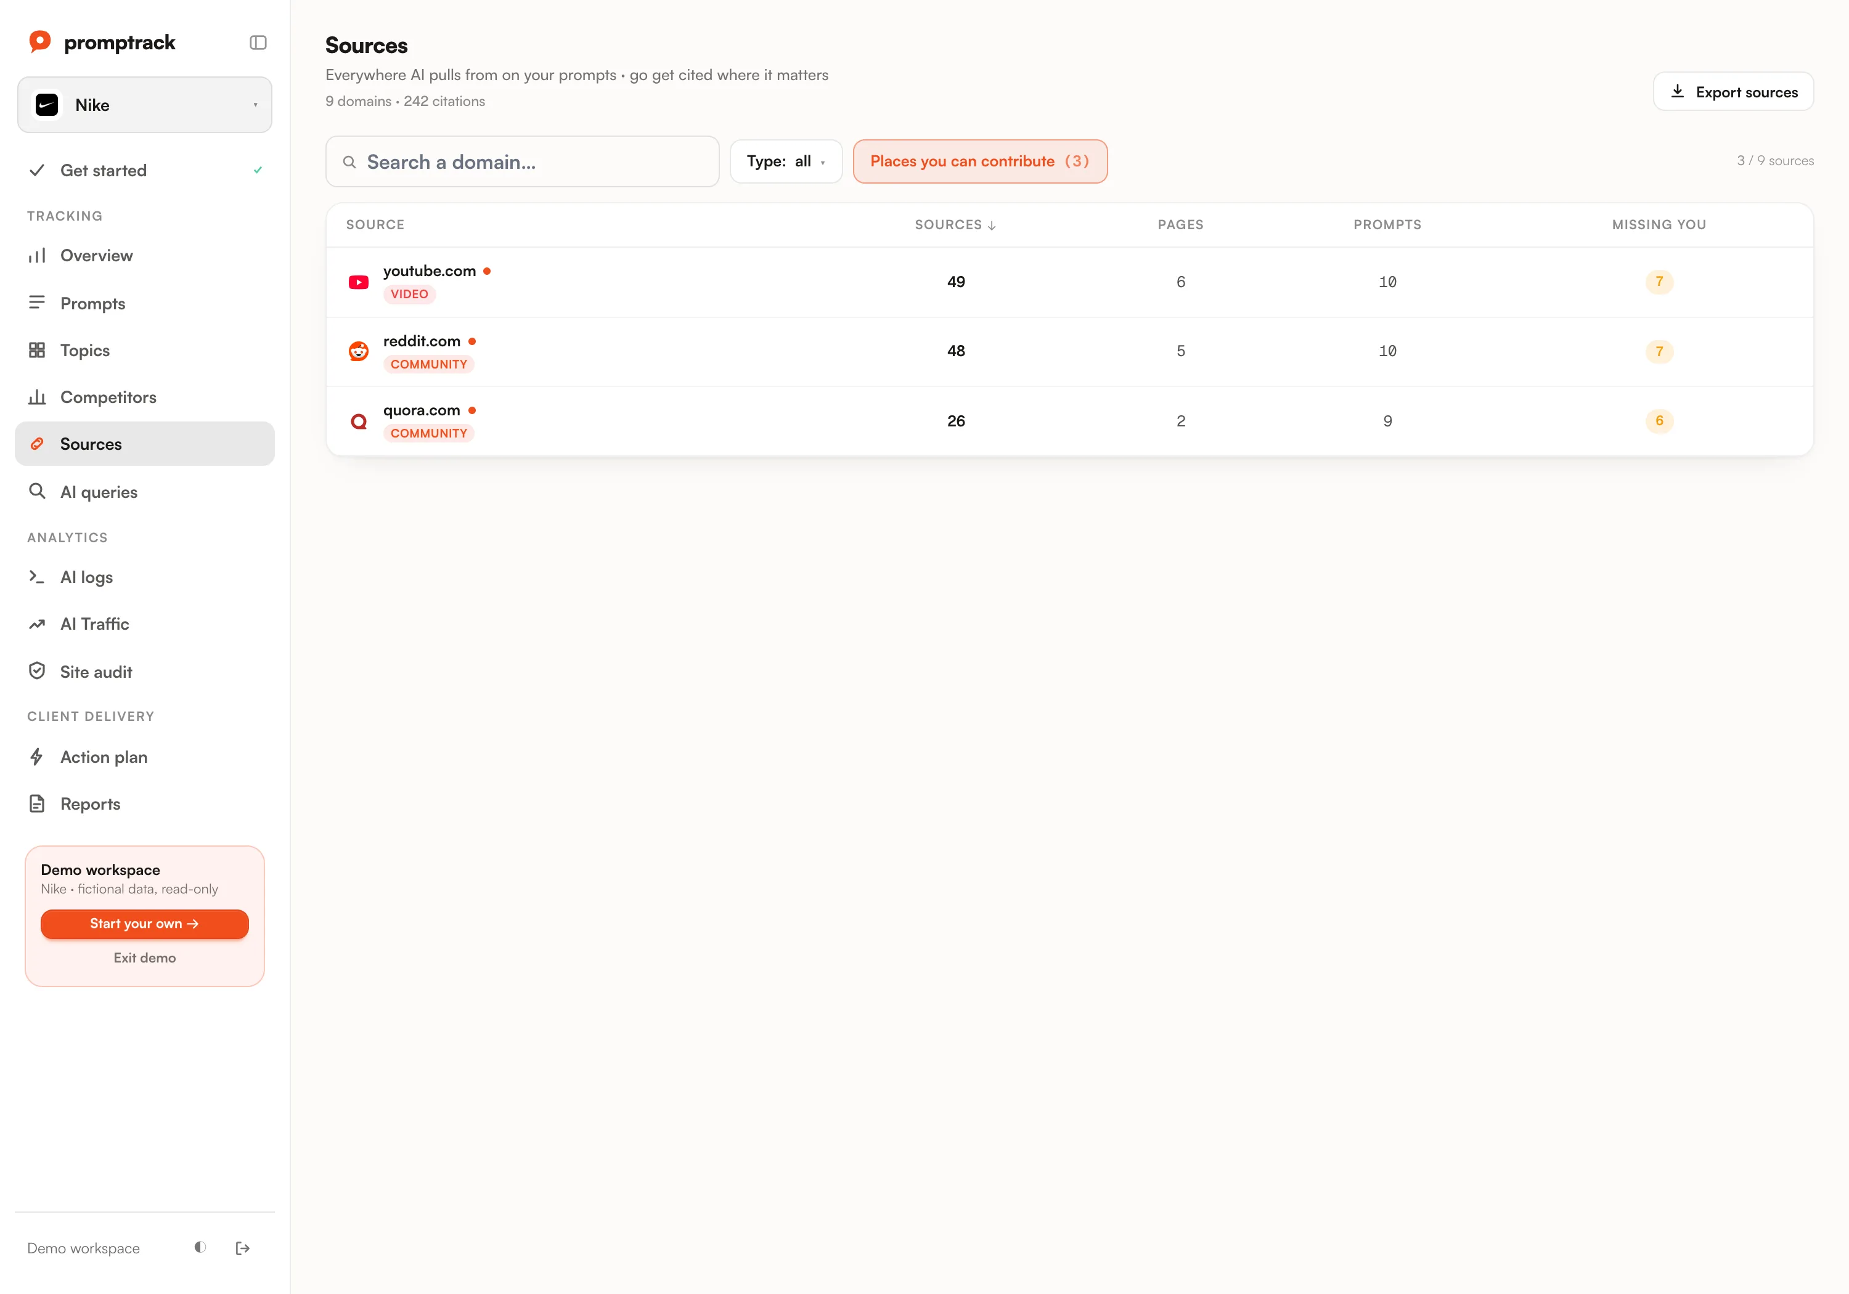The height and width of the screenshot is (1294, 1849).
Task: Open the Nike workspace dropdown
Action: pos(145,105)
